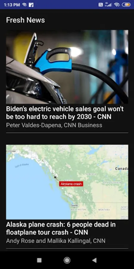Tap the VoLTE indicator icon in status bar
The image size is (134, 269).
click(101, 4)
